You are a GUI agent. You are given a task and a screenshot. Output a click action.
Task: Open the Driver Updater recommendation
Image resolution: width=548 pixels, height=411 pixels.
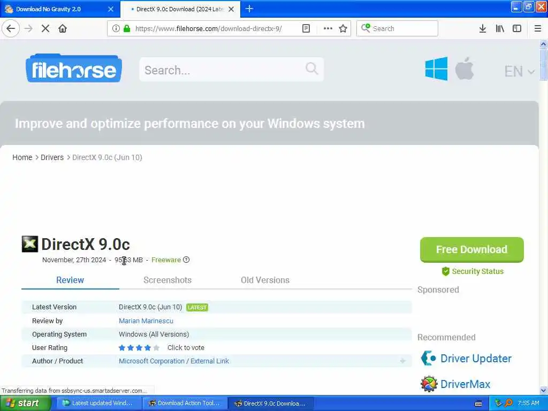tap(476, 358)
